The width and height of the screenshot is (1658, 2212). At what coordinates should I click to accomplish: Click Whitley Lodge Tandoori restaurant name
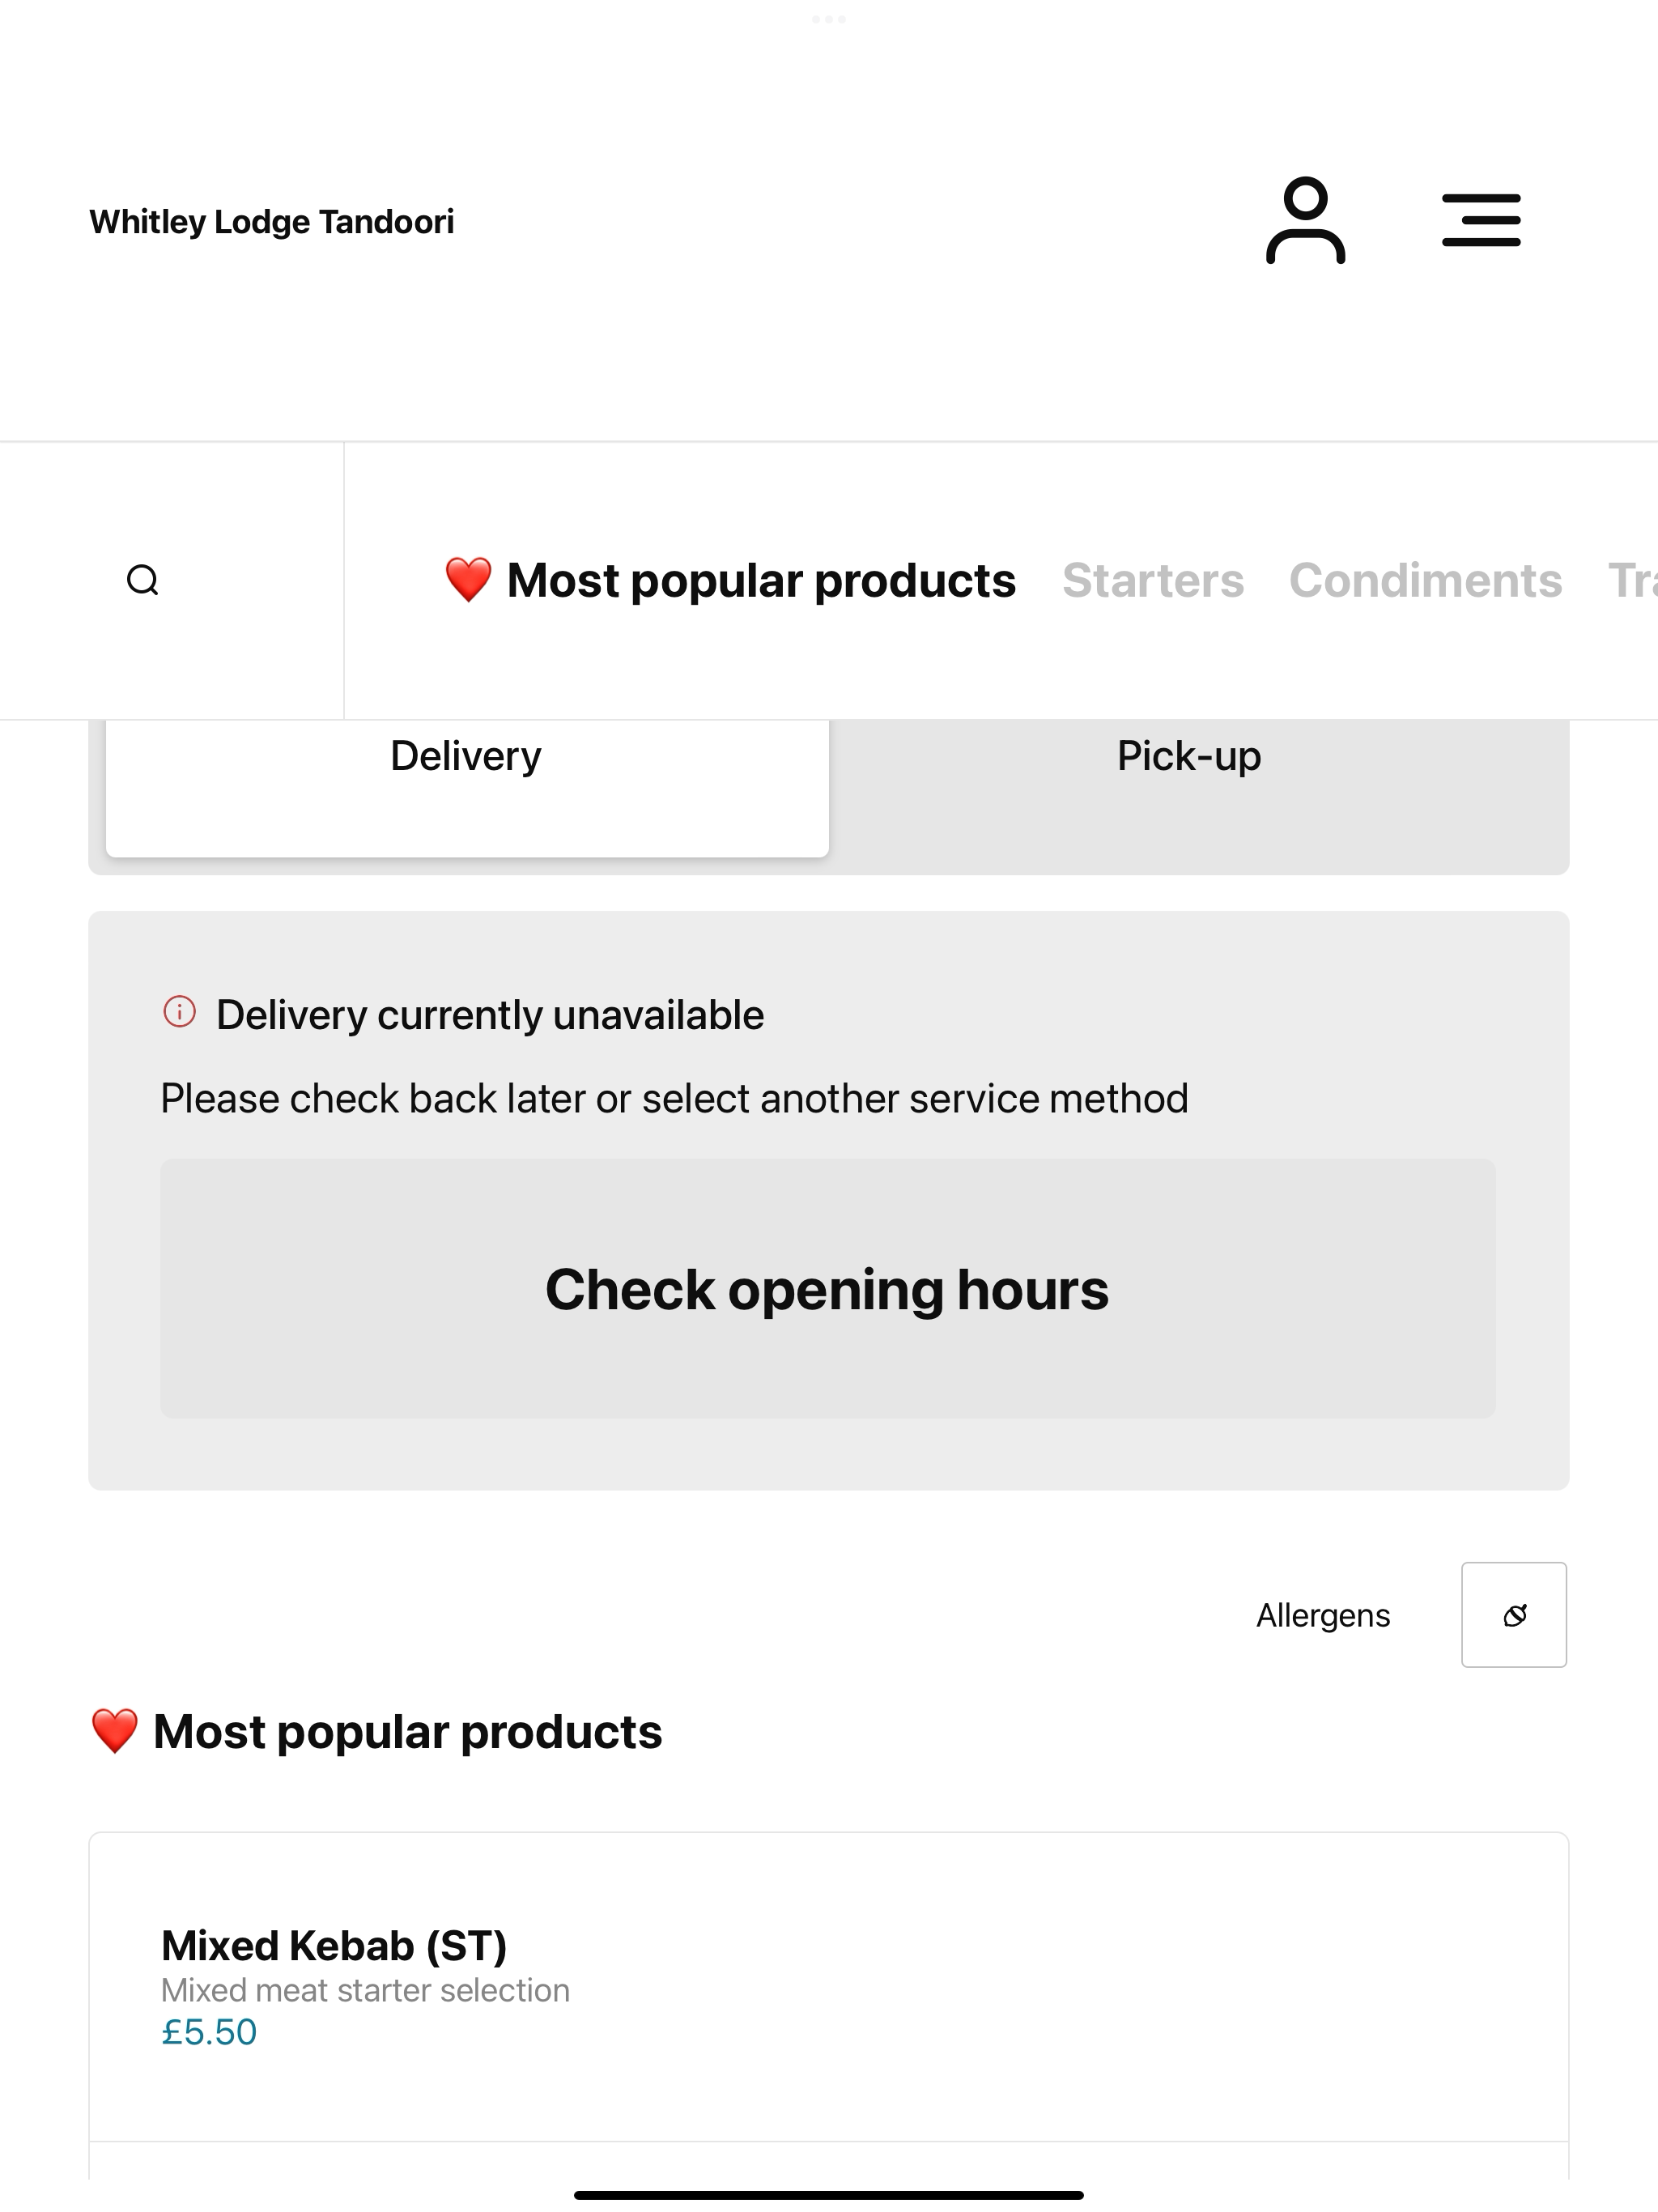pos(271,222)
